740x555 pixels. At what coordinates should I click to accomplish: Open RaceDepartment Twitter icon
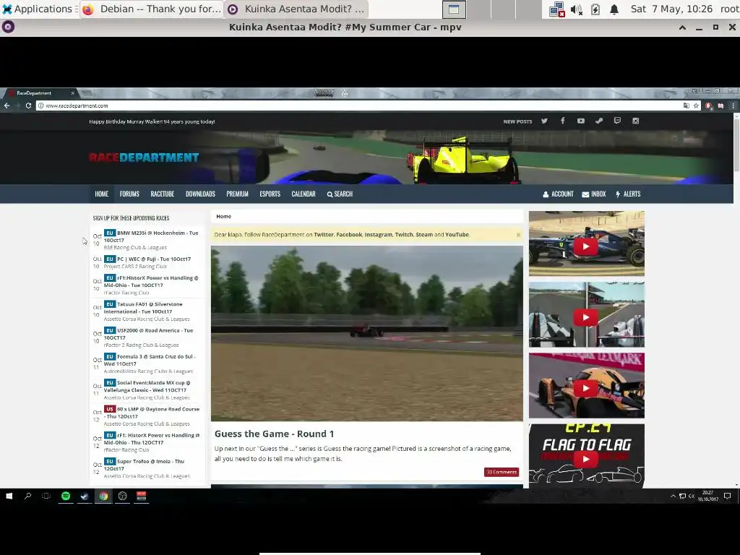(544, 121)
